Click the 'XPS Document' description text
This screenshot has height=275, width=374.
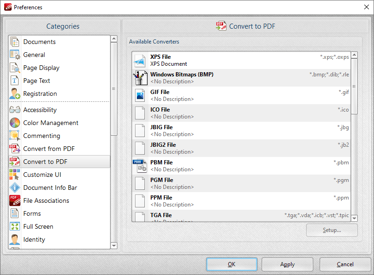click(x=168, y=64)
